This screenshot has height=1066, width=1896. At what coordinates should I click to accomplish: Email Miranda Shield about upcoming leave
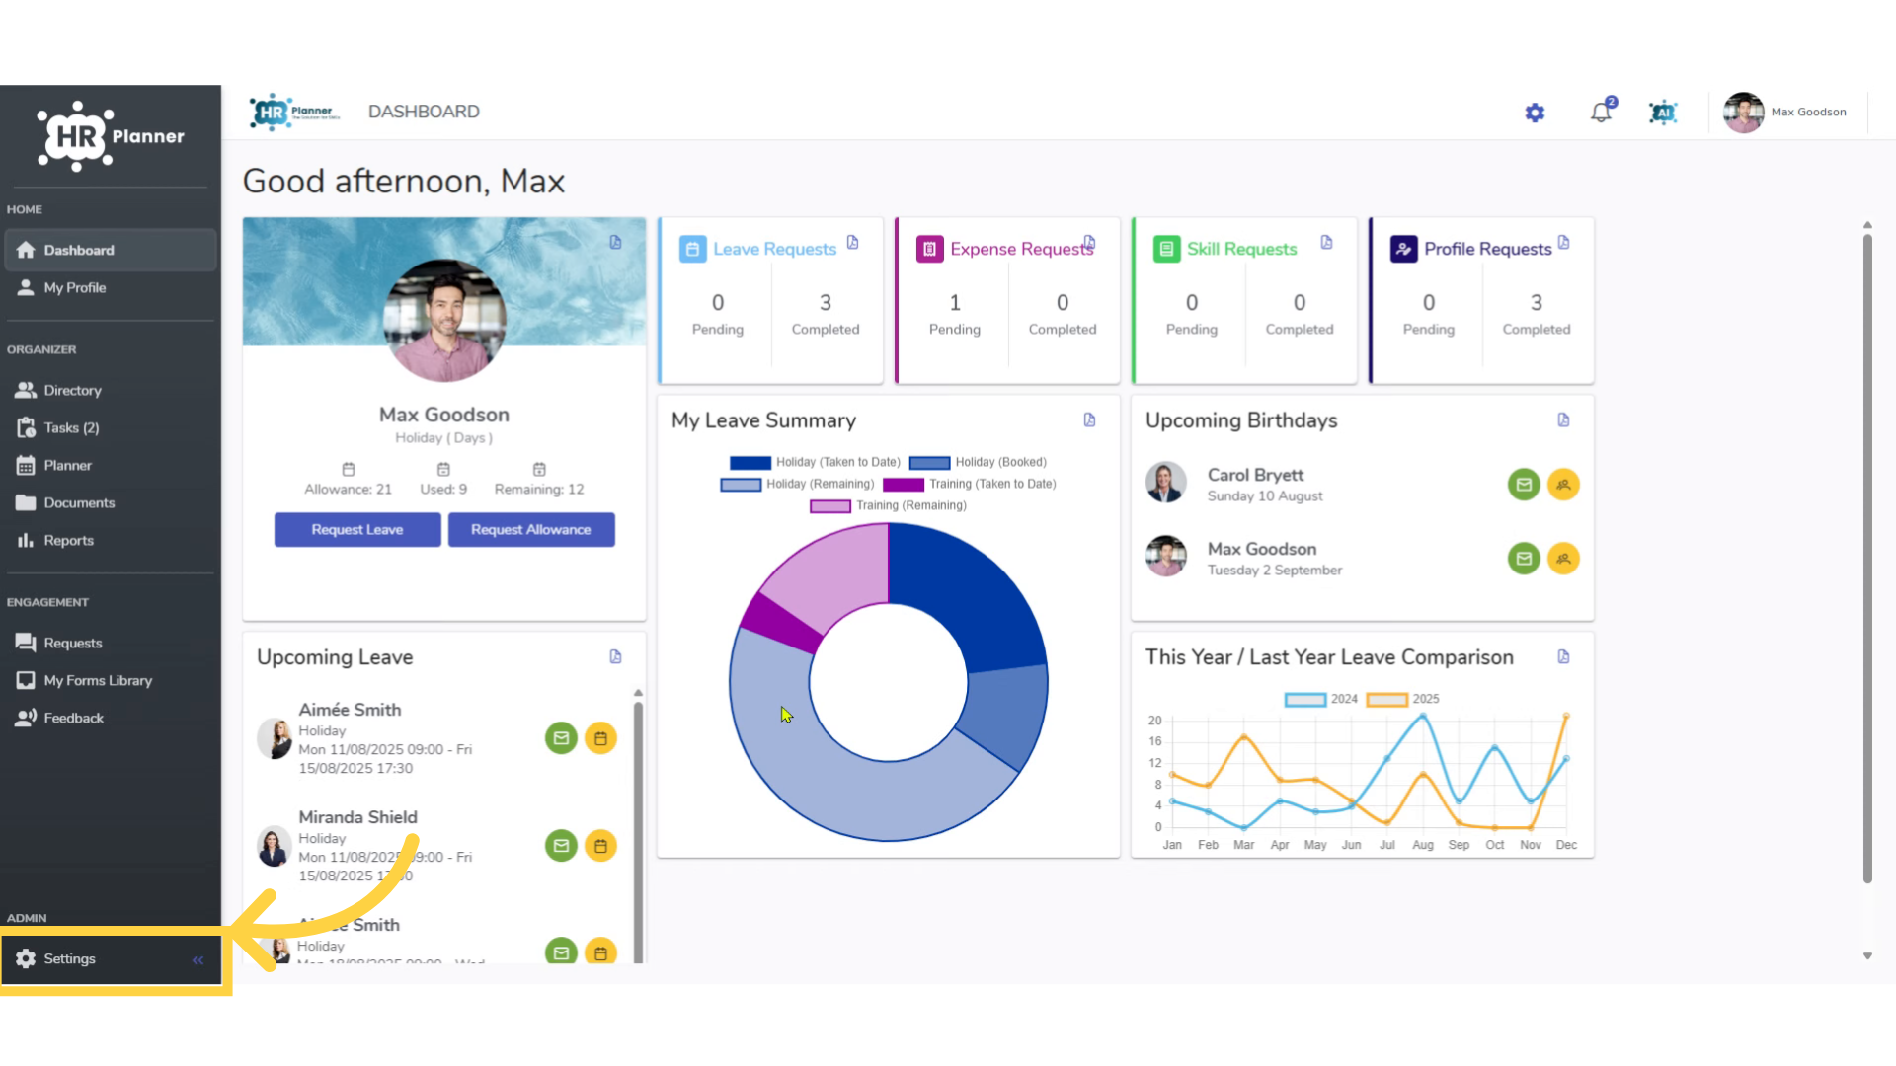(561, 846)
